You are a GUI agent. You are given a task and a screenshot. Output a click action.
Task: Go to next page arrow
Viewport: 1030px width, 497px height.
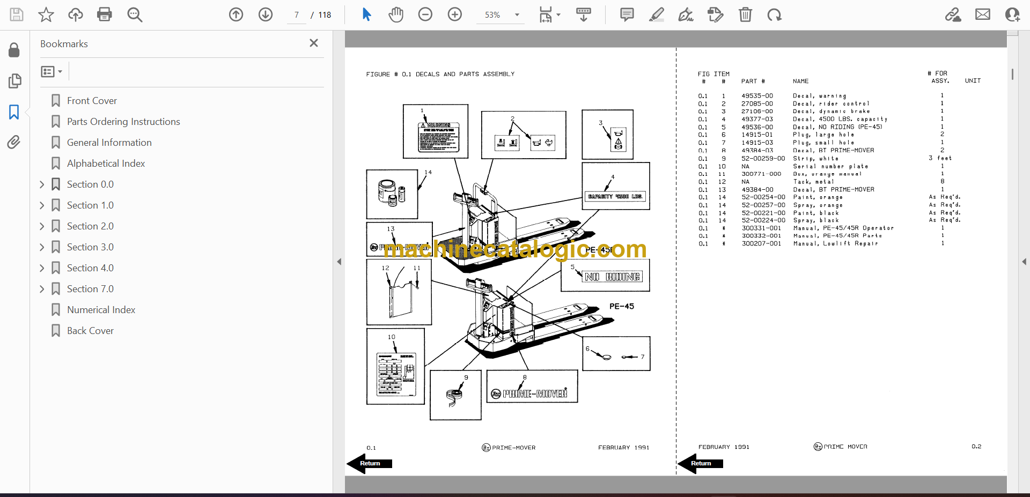coord(266,14)
